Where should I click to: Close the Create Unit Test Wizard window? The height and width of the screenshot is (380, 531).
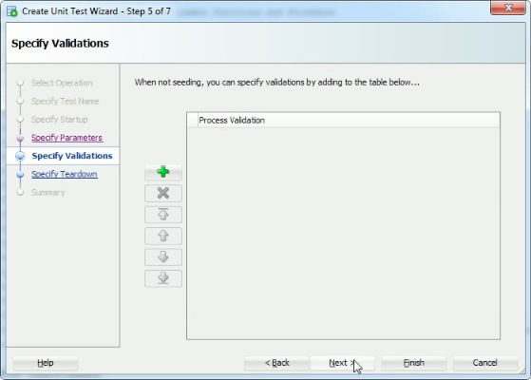507,8
